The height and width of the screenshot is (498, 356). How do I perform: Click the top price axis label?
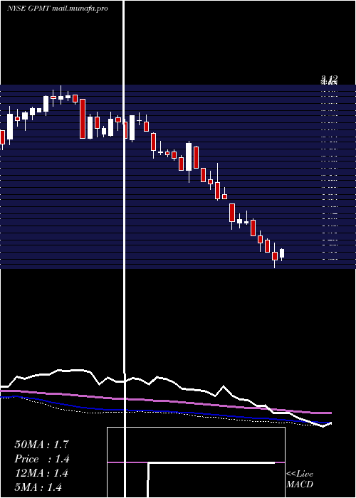coord(329,80)
